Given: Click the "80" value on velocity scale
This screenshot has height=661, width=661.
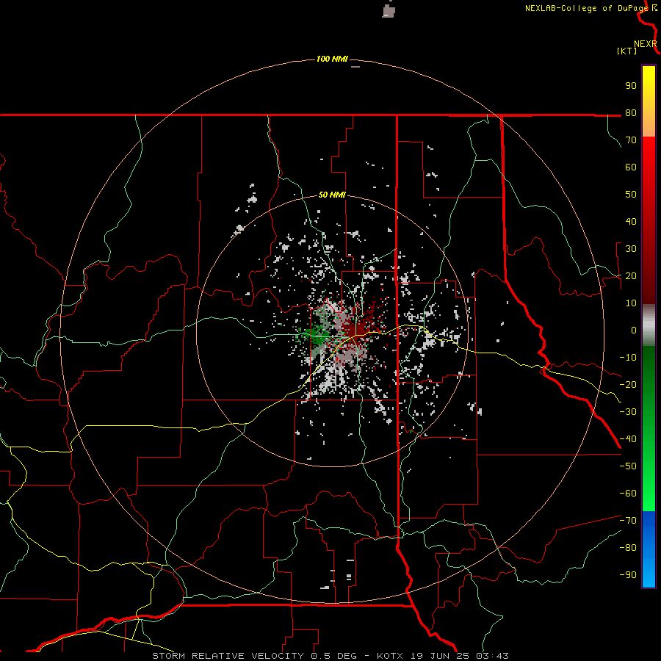Looking at the screenshot, I should (631, 112).
